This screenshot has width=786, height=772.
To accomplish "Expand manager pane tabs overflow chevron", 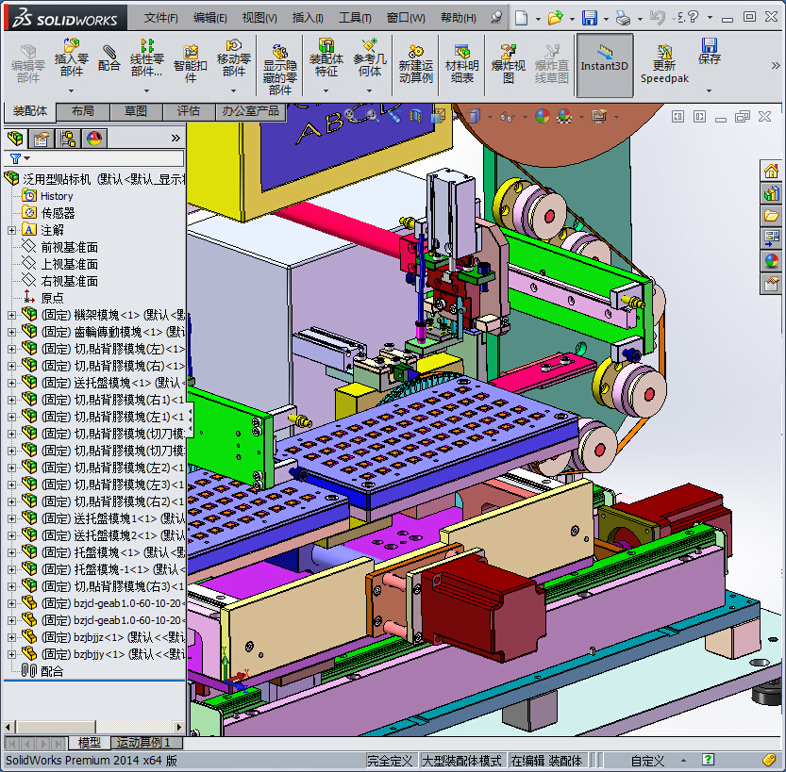I will (x=176, y=138).
